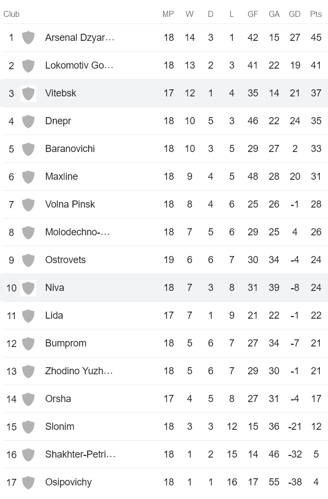
Task: Click the Club column header
Action: click(11, 14)
